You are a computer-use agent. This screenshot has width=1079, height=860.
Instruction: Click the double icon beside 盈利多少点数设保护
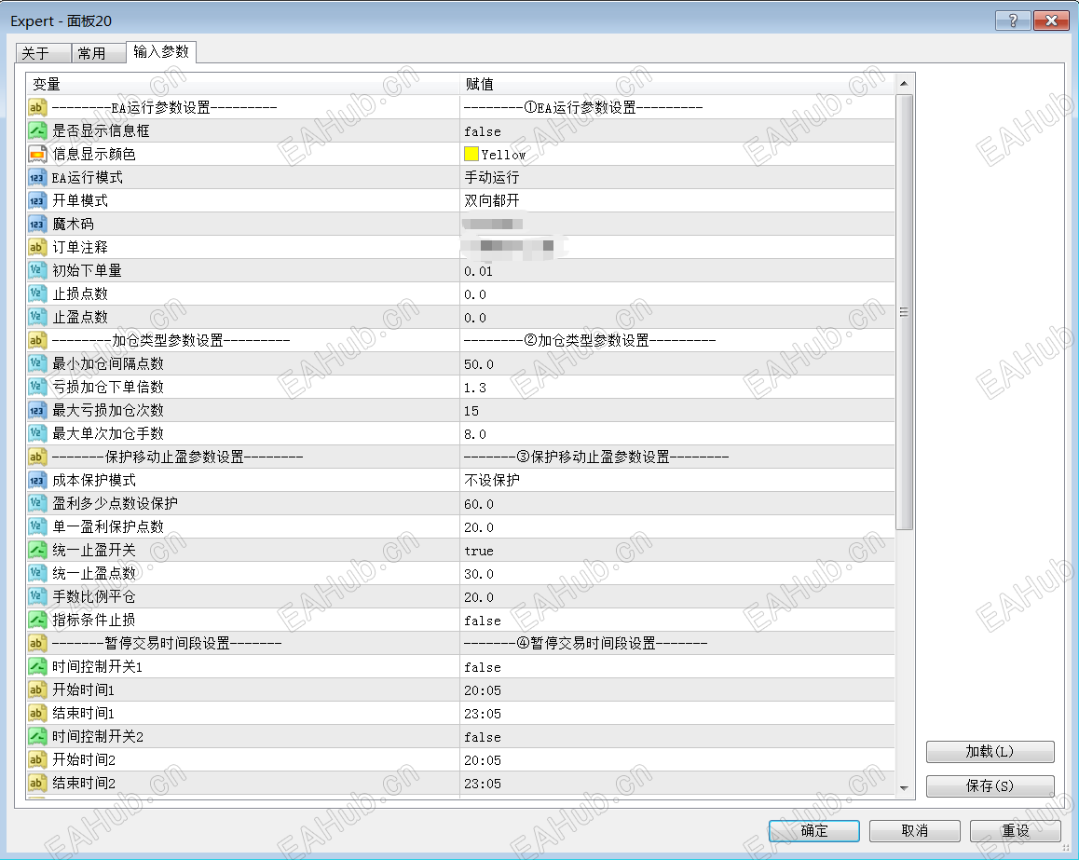point(37,504)
